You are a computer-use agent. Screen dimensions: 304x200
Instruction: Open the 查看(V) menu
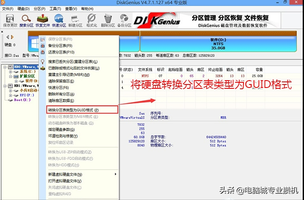point(71,9)
